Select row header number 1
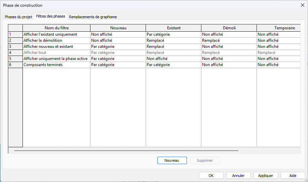Viewport: 308px width, 182px height. pos(15,34)
